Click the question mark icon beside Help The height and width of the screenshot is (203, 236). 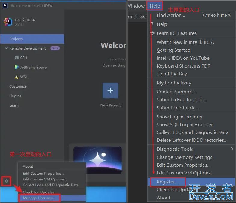152,24
